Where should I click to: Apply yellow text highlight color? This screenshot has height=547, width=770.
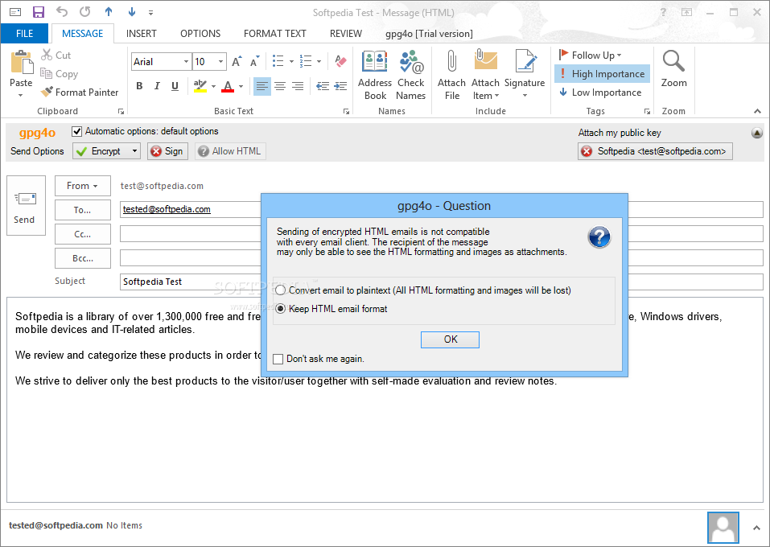200,86
